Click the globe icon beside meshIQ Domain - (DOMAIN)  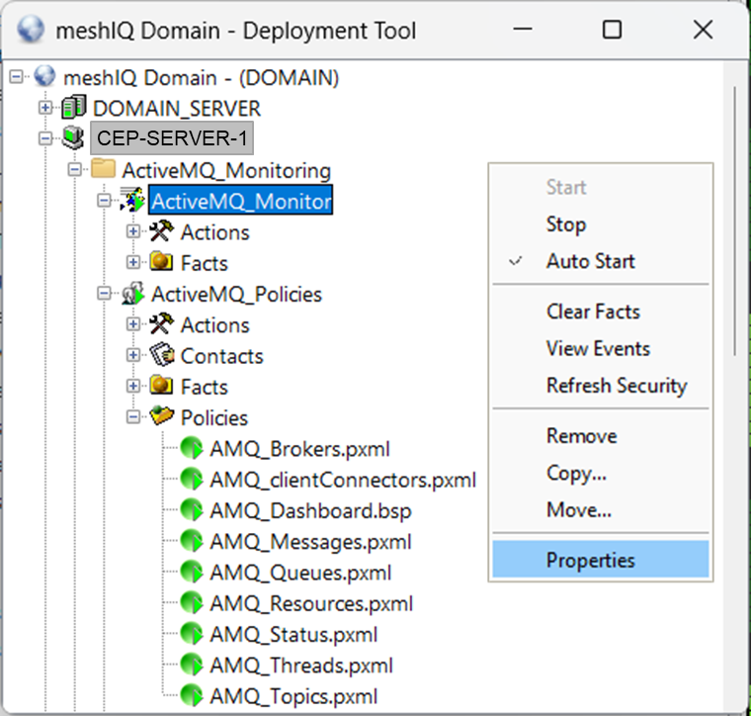[44, 76]
